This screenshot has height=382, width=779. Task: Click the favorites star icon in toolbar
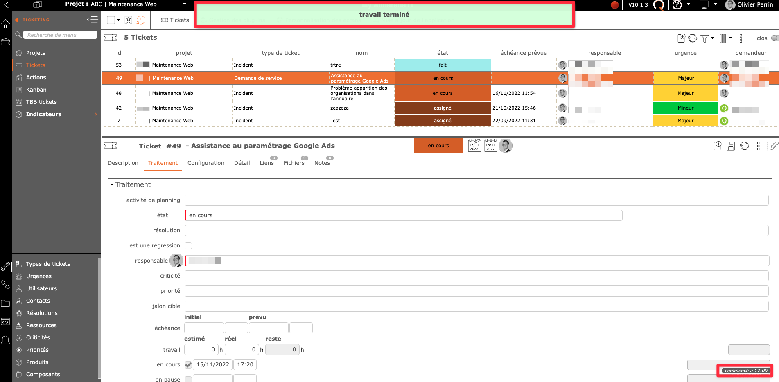click(x=129, y=20)
